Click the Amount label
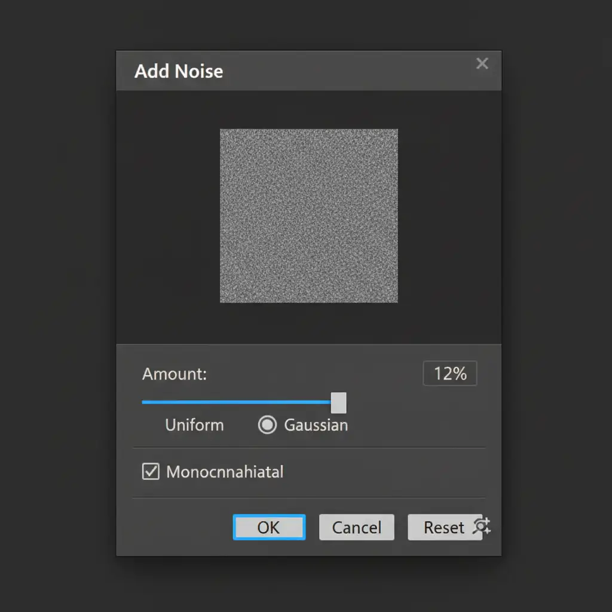 (x=175, y=374)
